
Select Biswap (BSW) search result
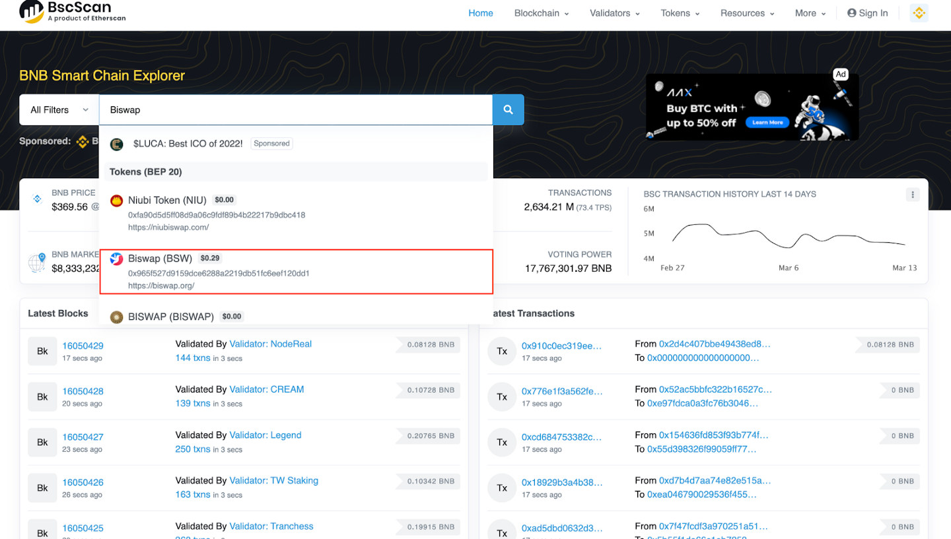pyautogui.click(x=297, y=271)
